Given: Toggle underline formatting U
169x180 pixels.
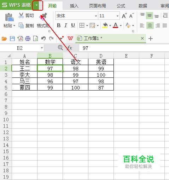Looking at the screenshot, I should coord(73,25).
